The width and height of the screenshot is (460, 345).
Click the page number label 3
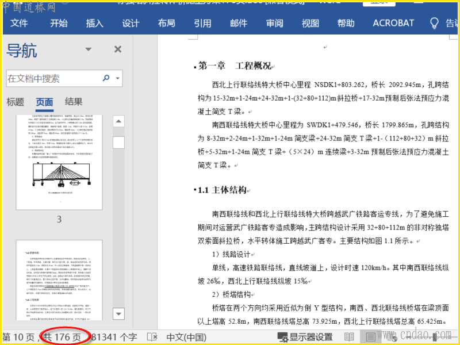coord(59,219)
